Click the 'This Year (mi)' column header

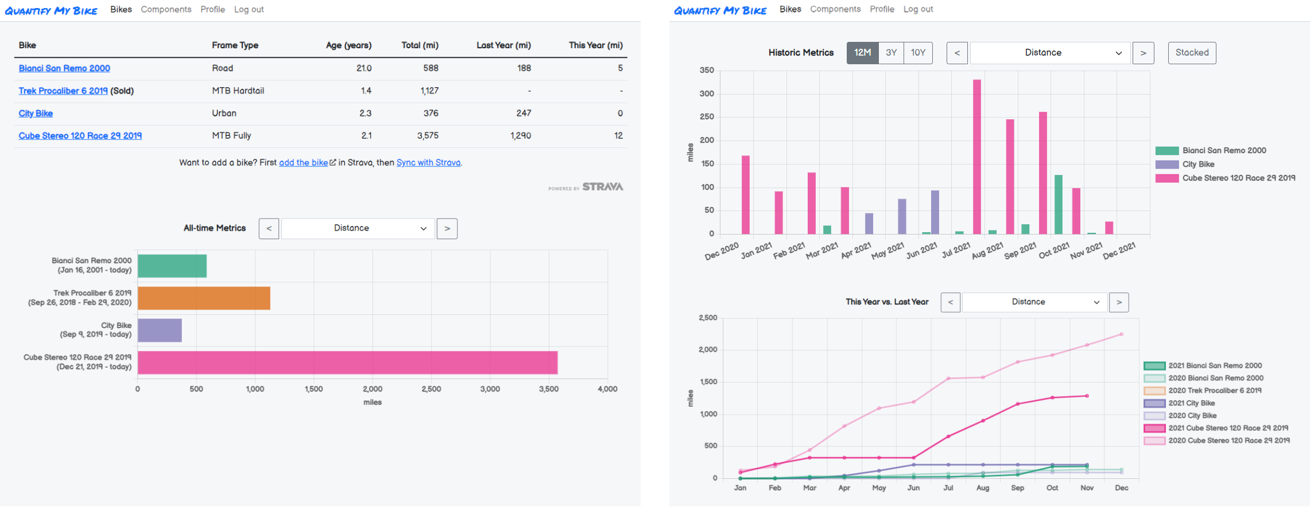pyautogui.click(x=596, y=45)
